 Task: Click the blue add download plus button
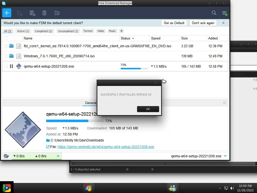[x=7, y=13]
